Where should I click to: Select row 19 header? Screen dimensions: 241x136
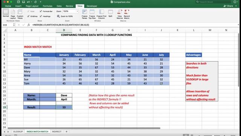click(x=4, y=107)
